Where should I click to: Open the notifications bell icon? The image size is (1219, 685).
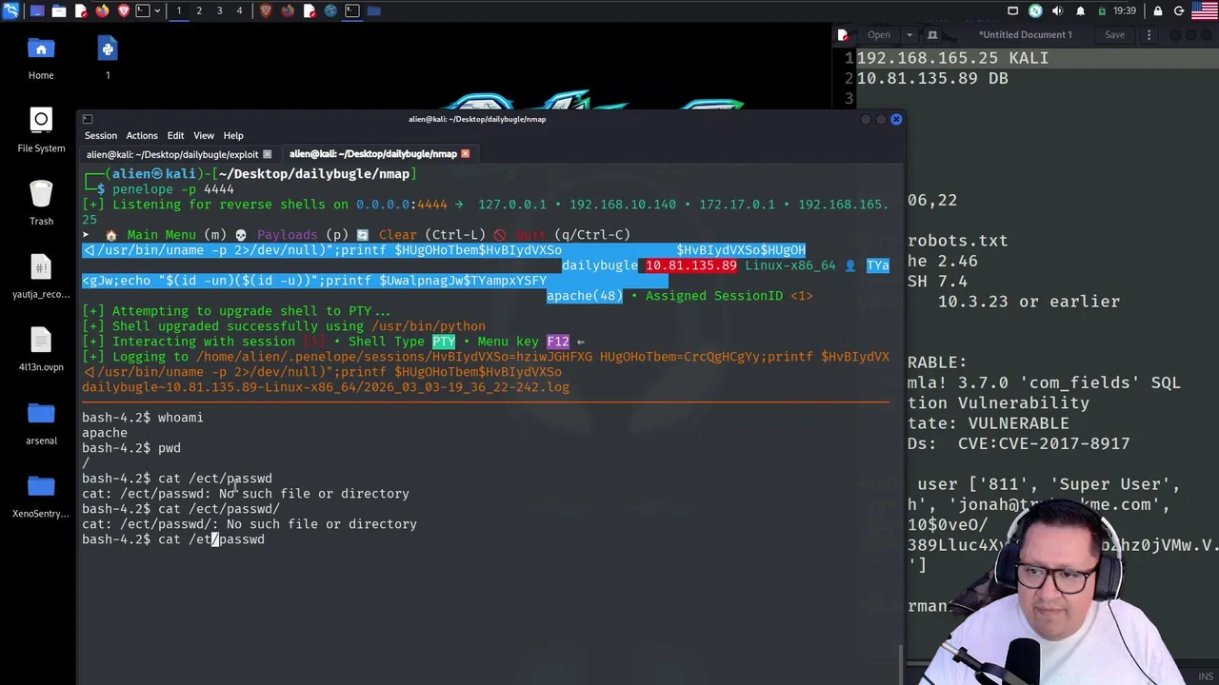(x=1080, y=10)
